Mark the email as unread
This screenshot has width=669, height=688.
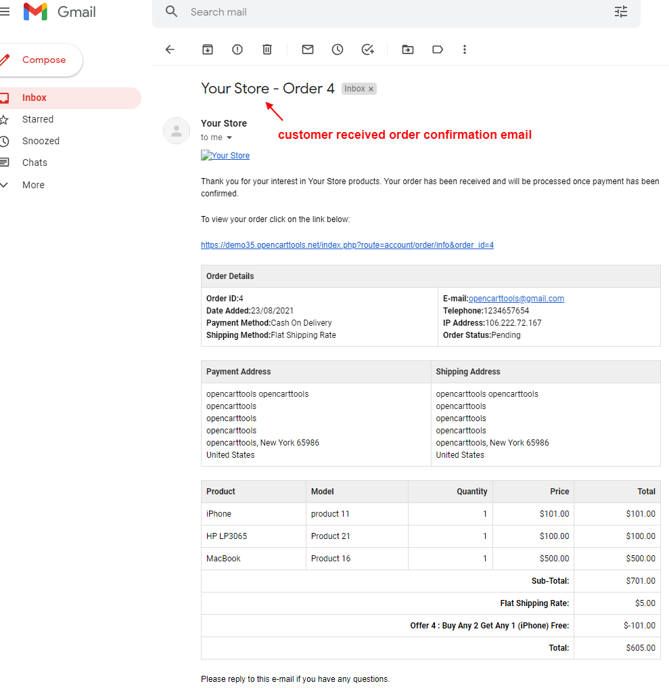pyautogui.click(x=307, y=49)
